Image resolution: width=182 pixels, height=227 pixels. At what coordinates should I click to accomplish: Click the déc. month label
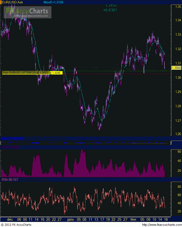coord(10,219)
